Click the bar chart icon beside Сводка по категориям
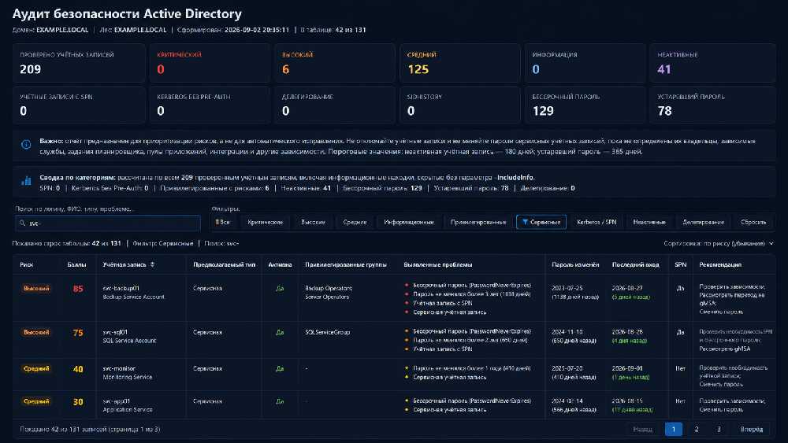Image resolution: width=788 pixels, height=443 pixels. 26,181
